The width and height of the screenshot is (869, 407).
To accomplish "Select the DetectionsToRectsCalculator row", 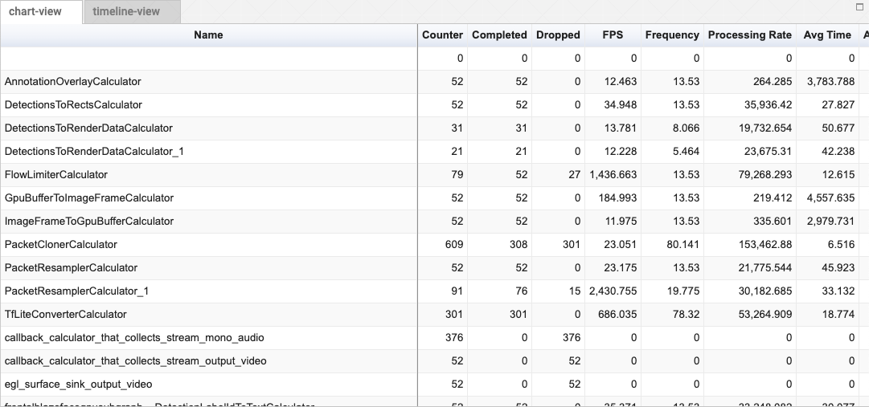I will coord(73,104).
